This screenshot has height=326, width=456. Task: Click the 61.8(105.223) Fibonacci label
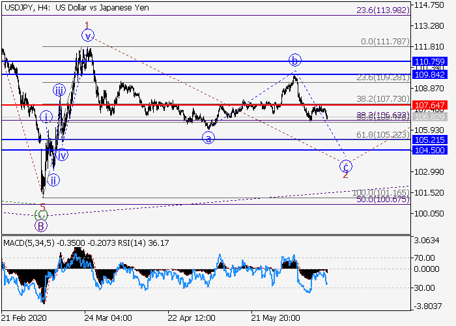click(x=382, y=134)
